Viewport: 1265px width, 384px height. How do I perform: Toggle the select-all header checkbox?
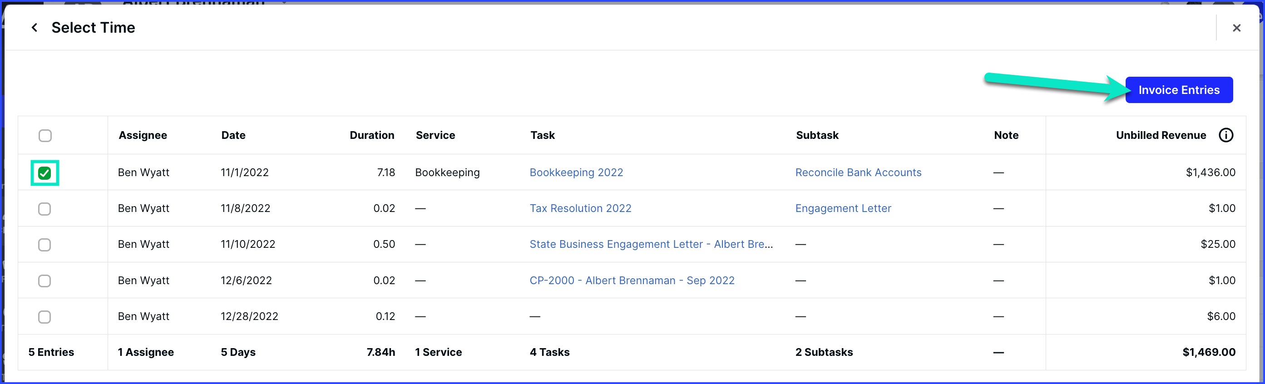(x=45, y=136)
